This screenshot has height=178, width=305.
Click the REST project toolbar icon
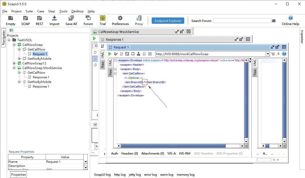[39, 19]
